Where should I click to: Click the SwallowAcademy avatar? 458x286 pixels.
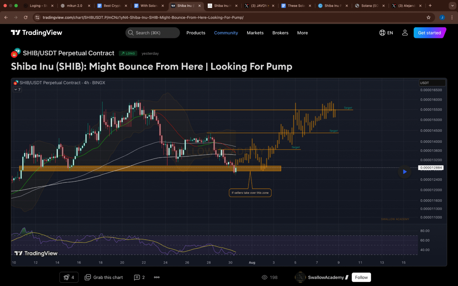coord(300,277)
